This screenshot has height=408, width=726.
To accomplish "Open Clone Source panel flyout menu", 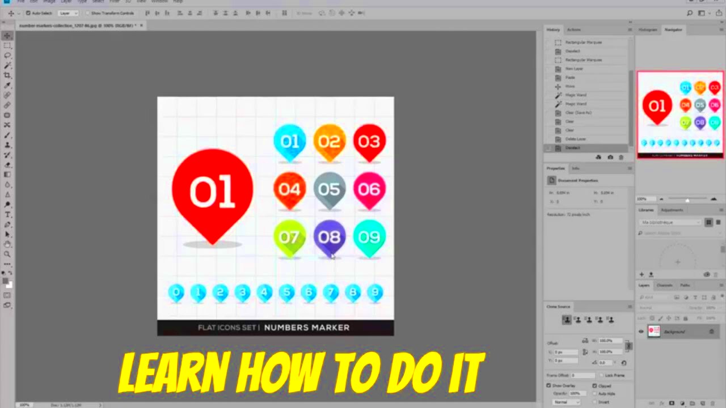I will click(x=630, y=307).
